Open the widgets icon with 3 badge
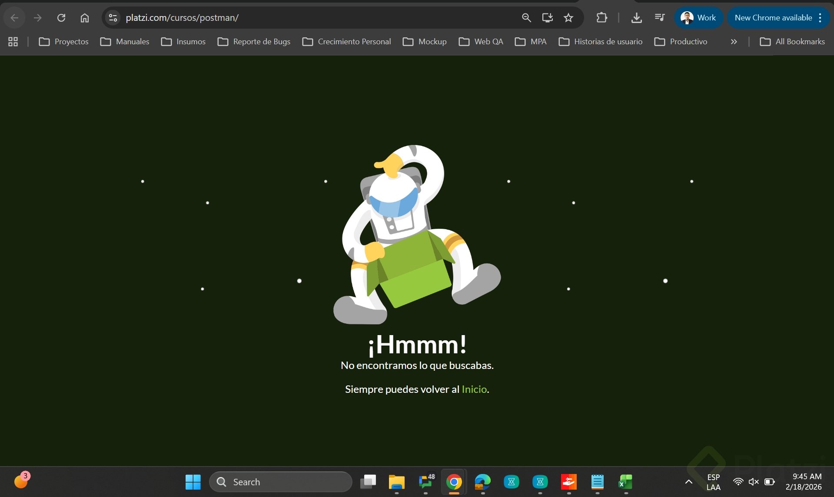 pos(21,481)
